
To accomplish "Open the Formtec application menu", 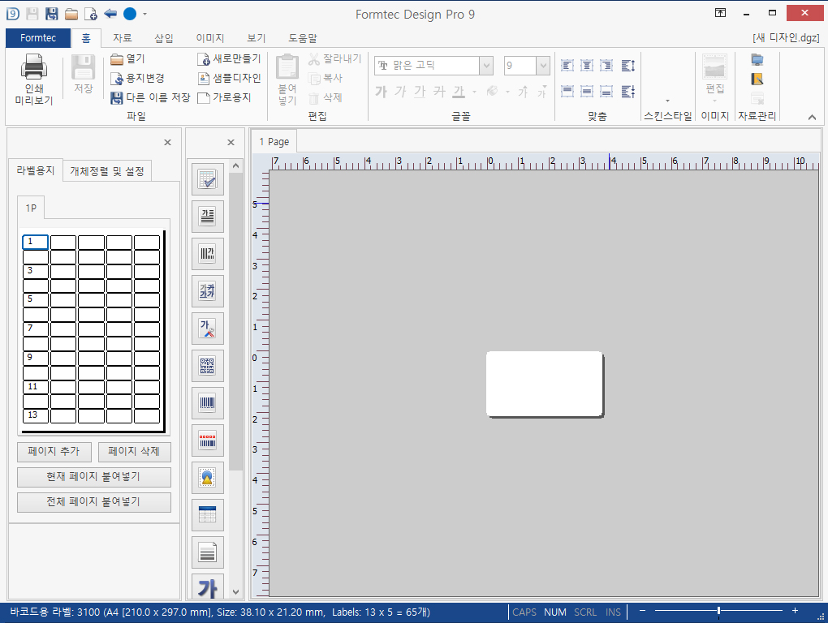I will (38, 38).
